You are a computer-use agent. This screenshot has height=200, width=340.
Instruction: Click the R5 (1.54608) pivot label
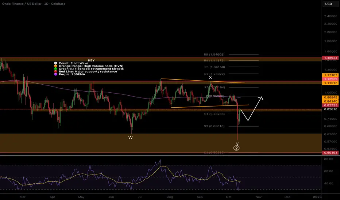click(214, 55)
